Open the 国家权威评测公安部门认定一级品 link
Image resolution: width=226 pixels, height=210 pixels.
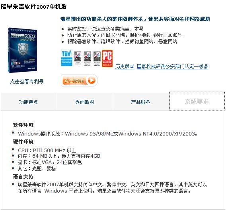(173, 67)
